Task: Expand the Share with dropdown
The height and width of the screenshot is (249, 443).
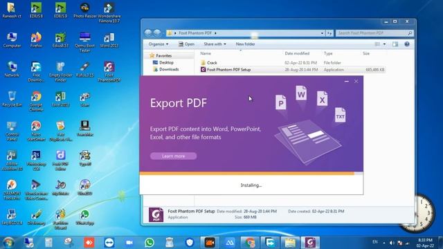Action: tap(215, 44)
